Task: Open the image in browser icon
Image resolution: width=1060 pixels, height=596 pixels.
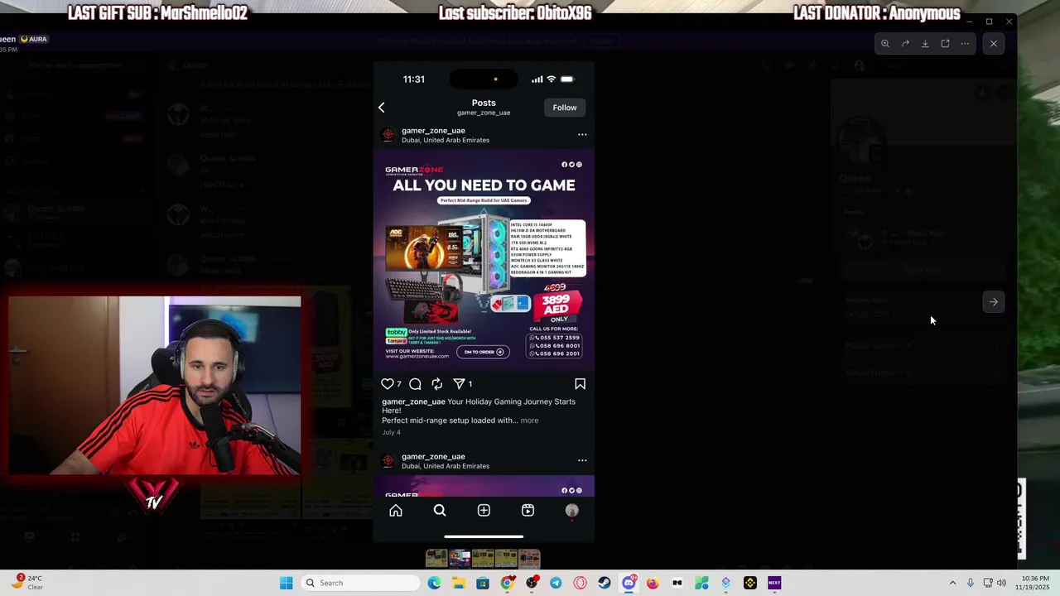Action: [945, 44]
